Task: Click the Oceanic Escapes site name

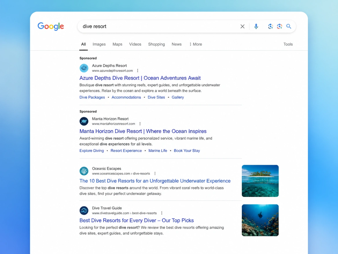Action: click(106, 169)
